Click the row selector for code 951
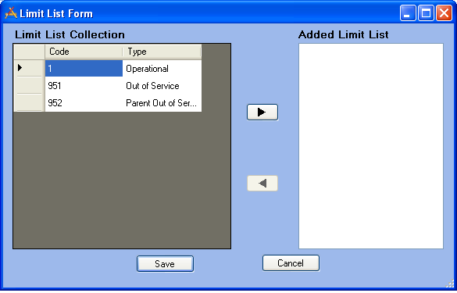The width and height of the screenshot is (457, 293). click(30, 86)
